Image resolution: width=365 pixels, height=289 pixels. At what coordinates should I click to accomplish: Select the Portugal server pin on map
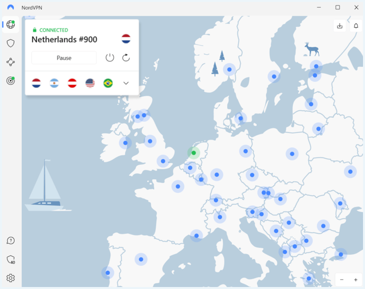[x=108, y=273]
